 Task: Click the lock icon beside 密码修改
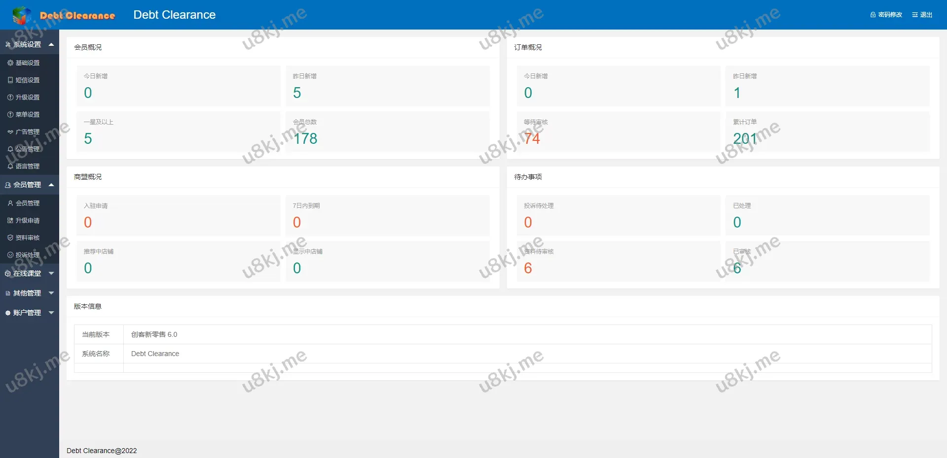[873, 15]
